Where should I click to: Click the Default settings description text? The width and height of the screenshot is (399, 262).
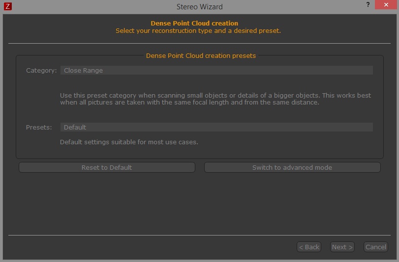point(129,142)
